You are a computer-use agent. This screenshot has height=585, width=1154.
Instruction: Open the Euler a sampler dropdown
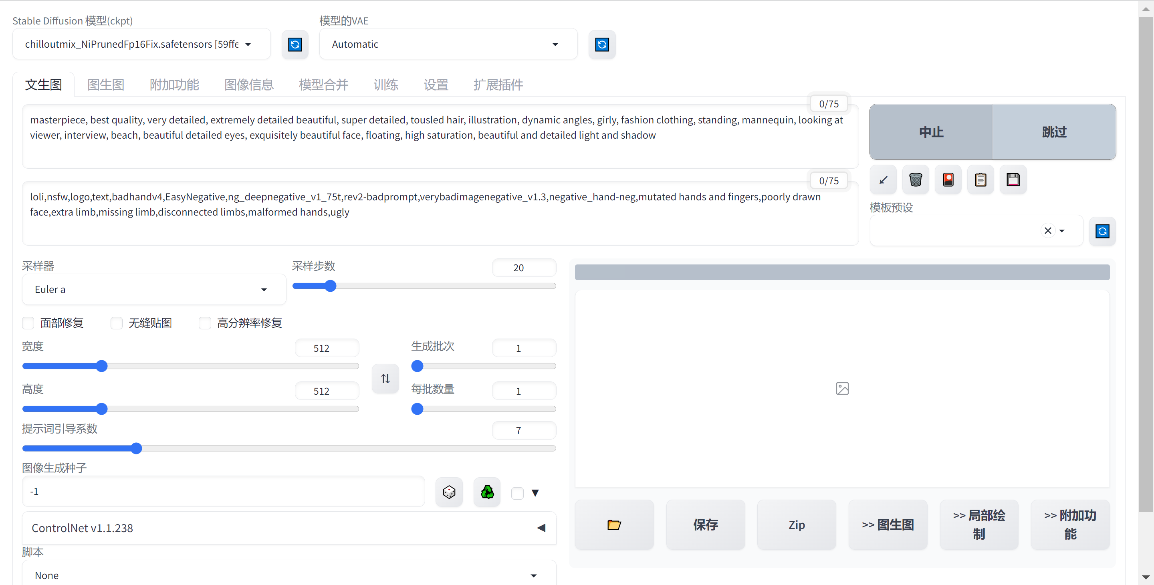[x=153, y=289]
